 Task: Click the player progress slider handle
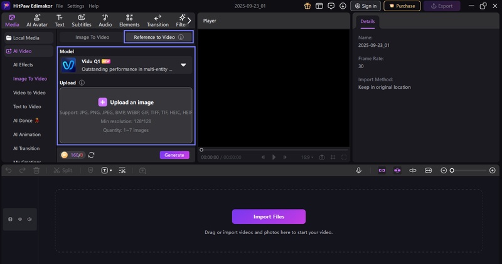(x=201, y=150)
